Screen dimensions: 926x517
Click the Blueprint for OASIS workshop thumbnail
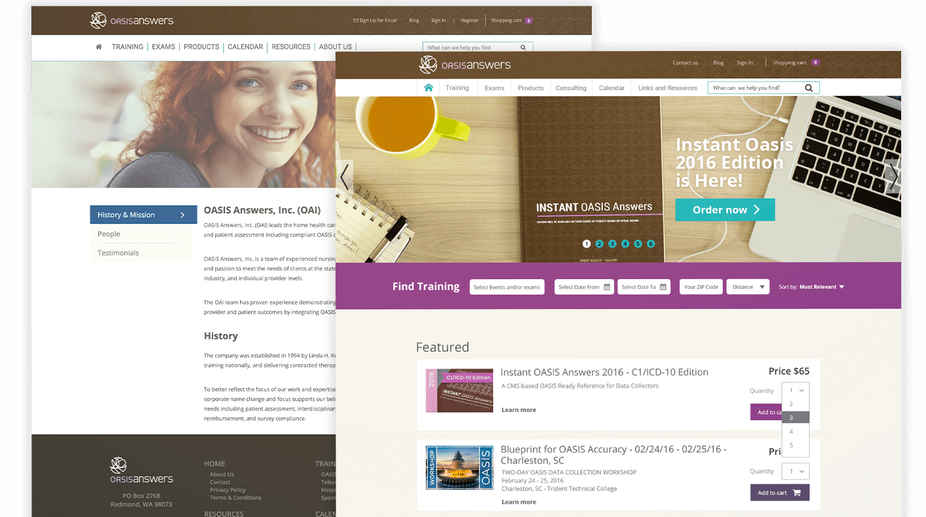tap(460, 467)
